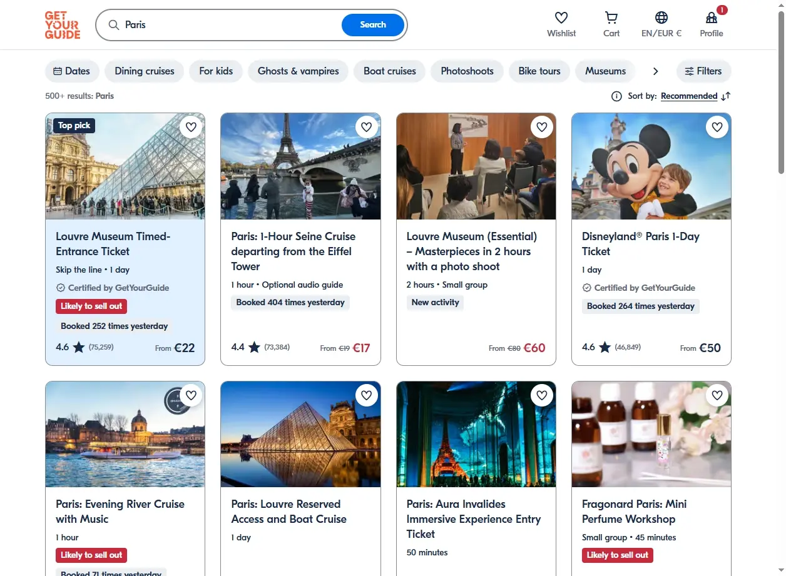
Task: Click the Aura Invalides light show photo
Action: click(x=476, y=434)
